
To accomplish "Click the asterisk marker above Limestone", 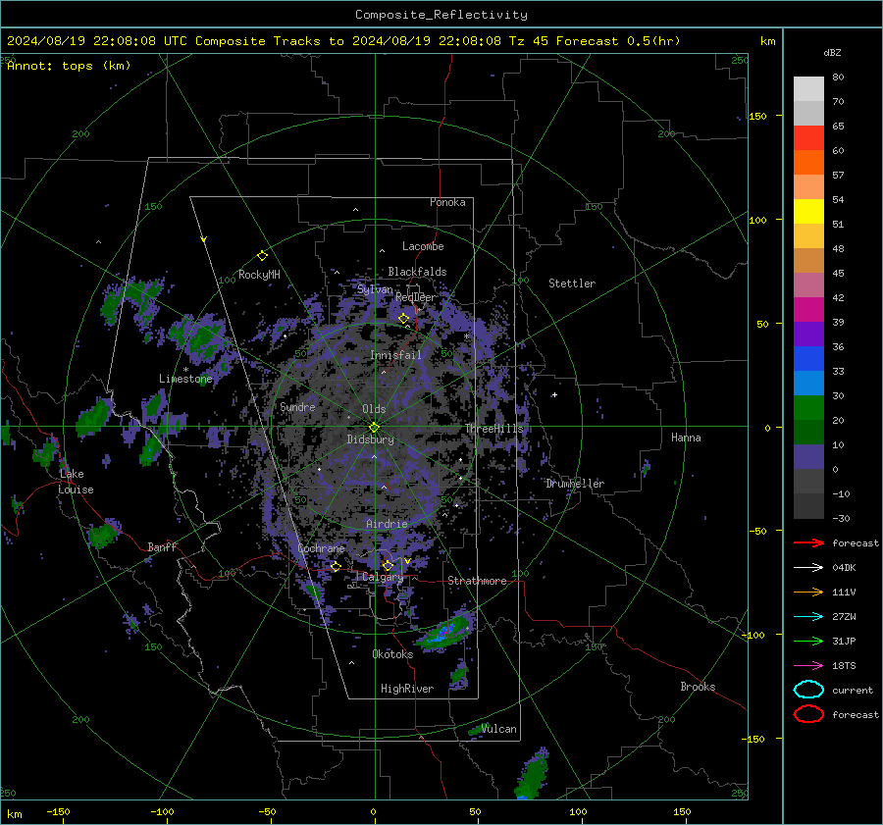I will (x=185, y=370).
